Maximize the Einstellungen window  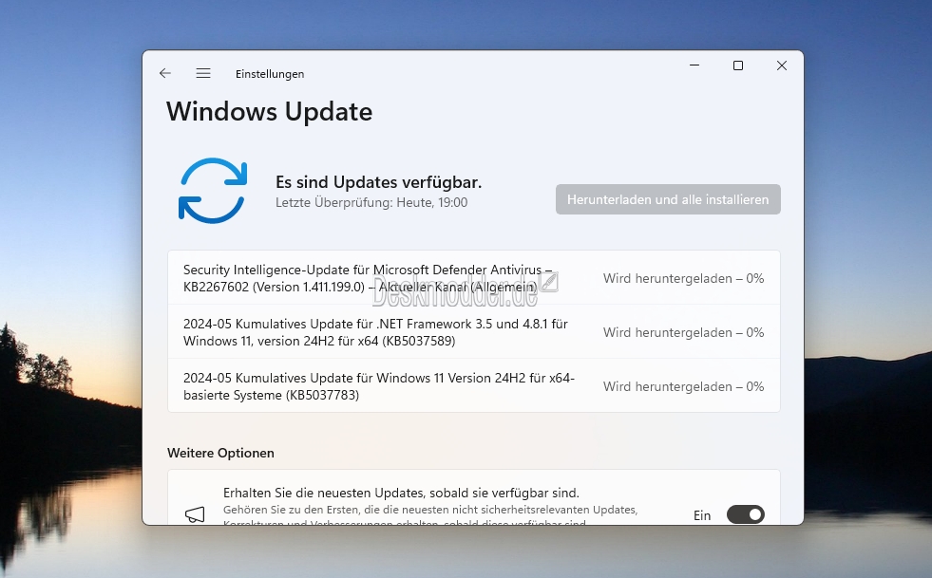point(738,65)
